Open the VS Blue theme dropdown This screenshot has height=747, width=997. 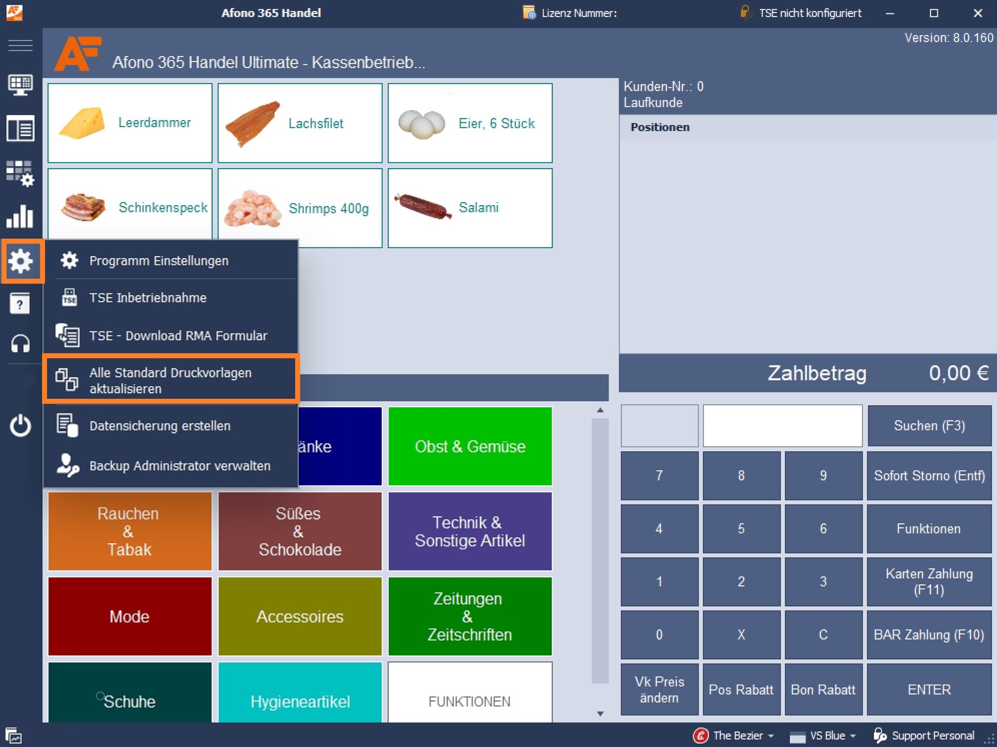(823, 735)
